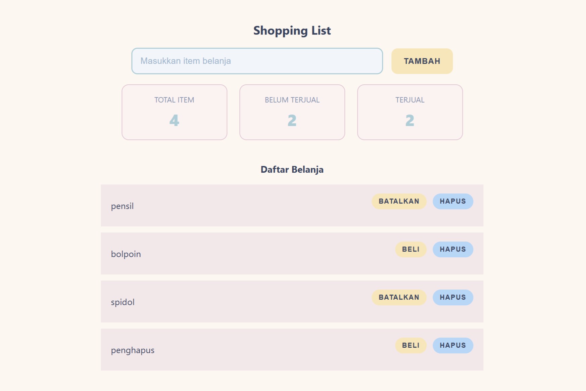
Task: Click the number 4 under TOTAL ITEM
Action: coord(174,121)
